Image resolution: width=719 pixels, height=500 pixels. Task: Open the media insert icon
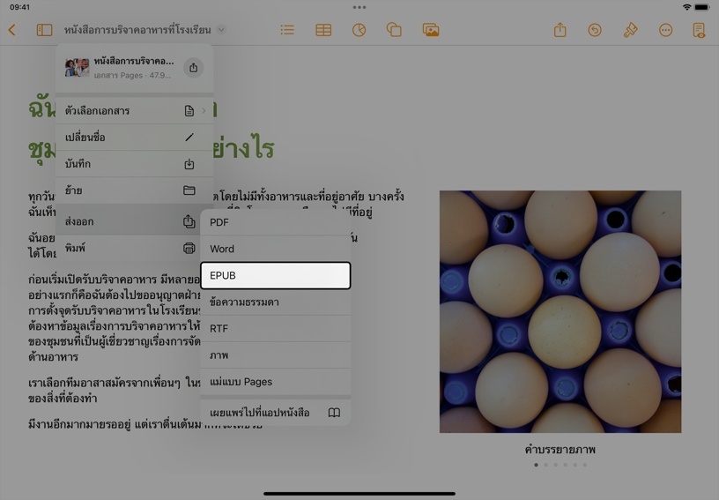[431, 30]
